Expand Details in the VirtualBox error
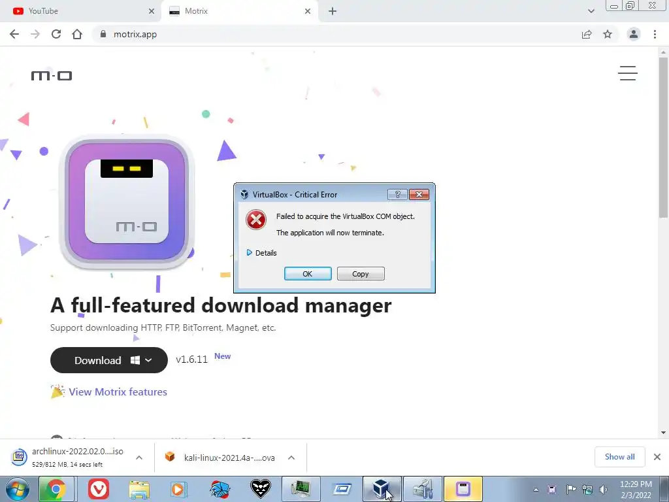The height and width of the screenshot is (502, 669). [261, 253]
